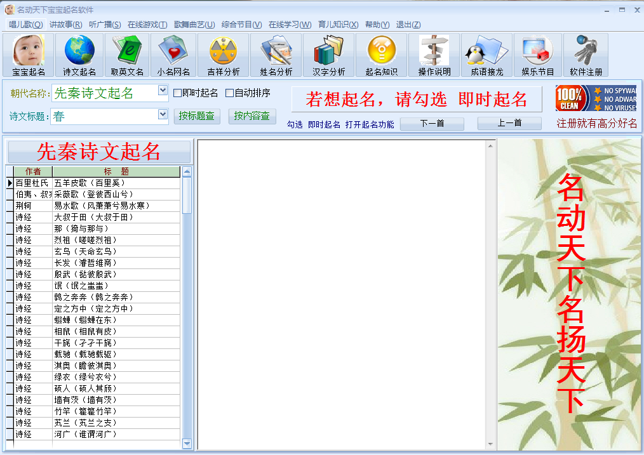Click the poem list scrollbar thumb
The image size is (644, 455).
[187, 195]
